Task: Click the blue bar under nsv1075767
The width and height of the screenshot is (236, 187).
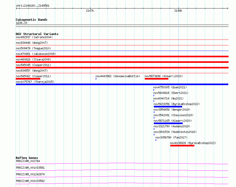Action: point(122,84)
